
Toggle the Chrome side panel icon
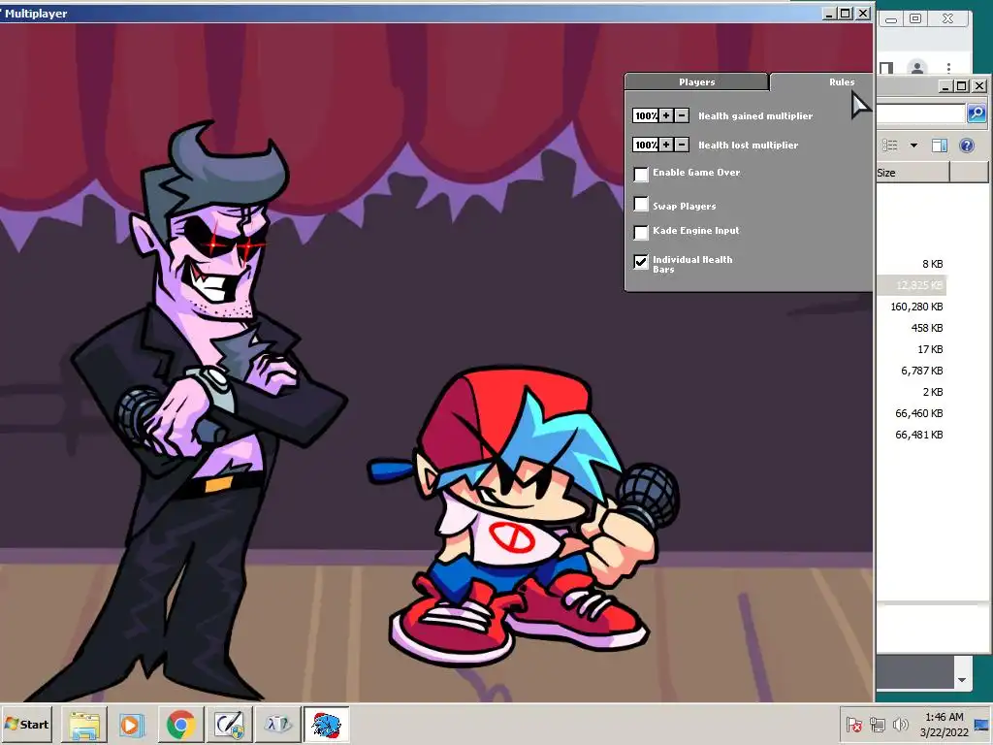point(886,67)
